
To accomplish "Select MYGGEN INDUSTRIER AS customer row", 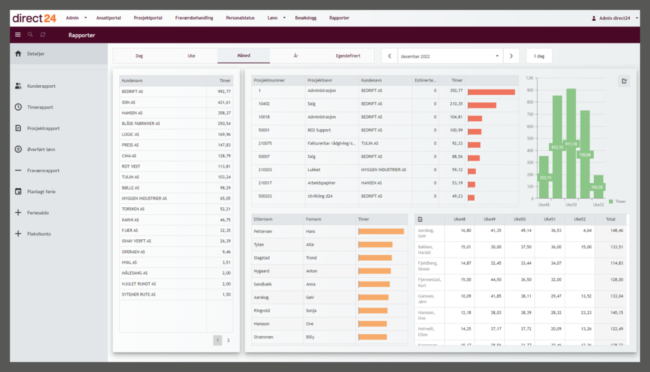I will coord(176,198).
